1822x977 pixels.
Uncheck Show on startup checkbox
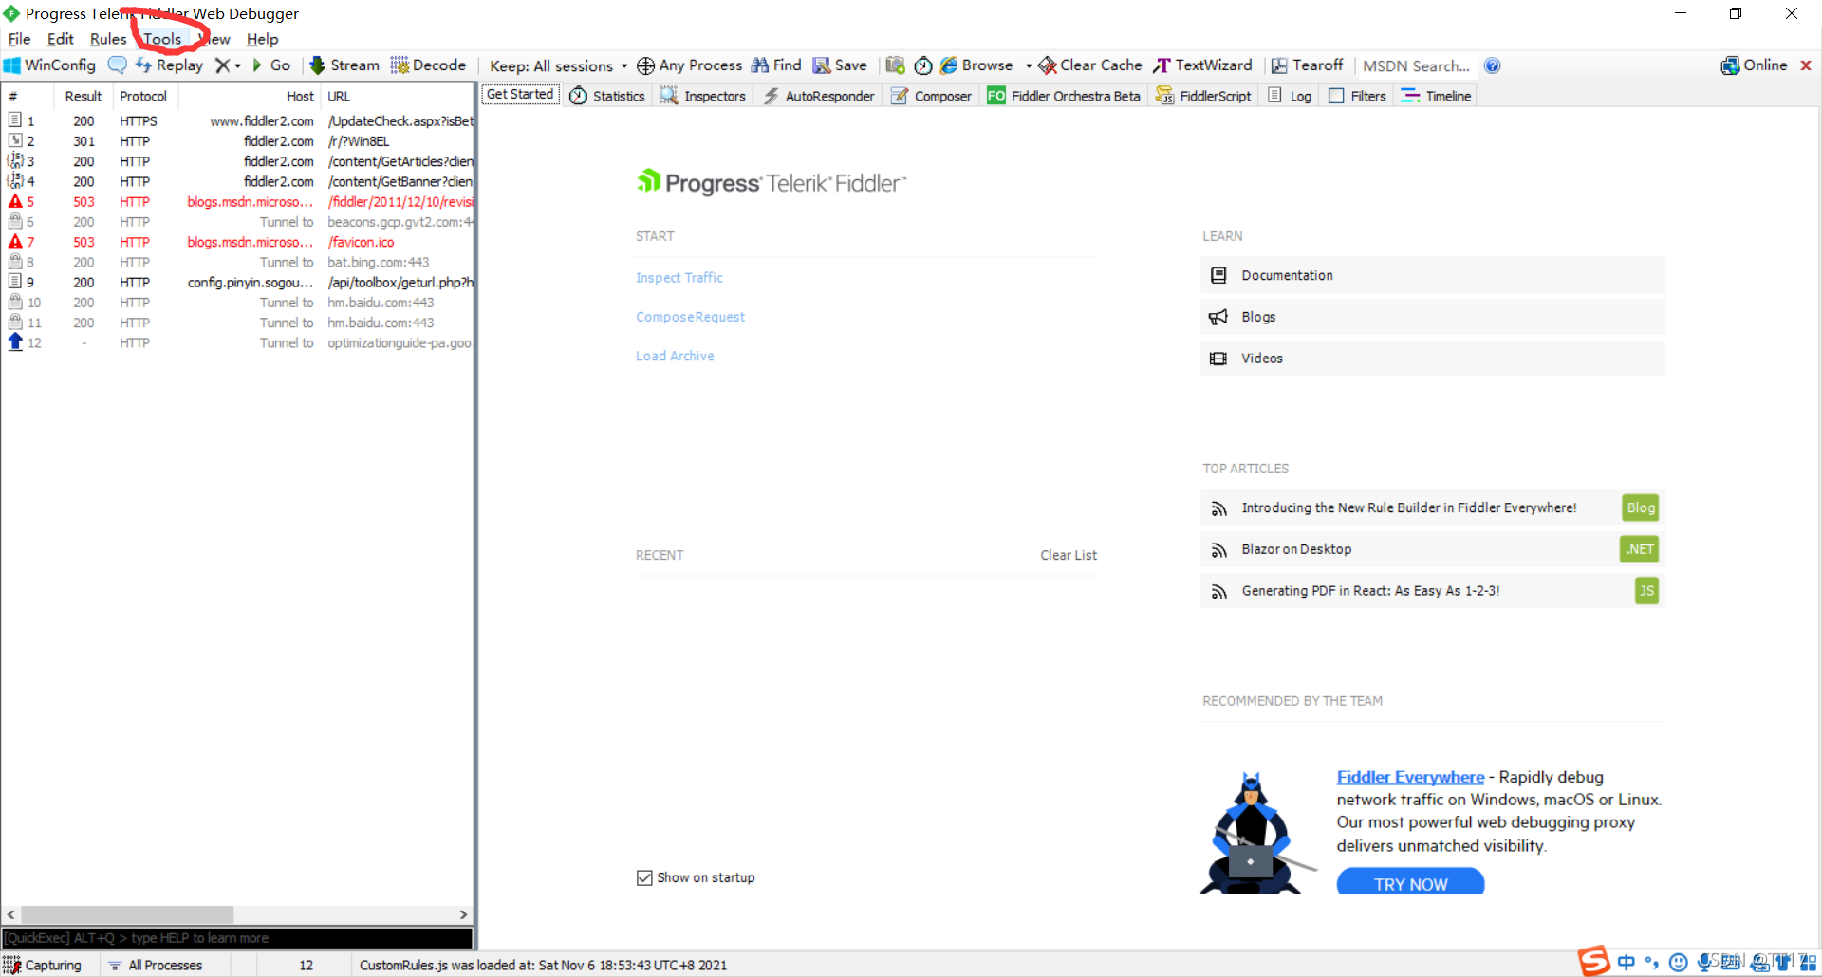point(644,877)
